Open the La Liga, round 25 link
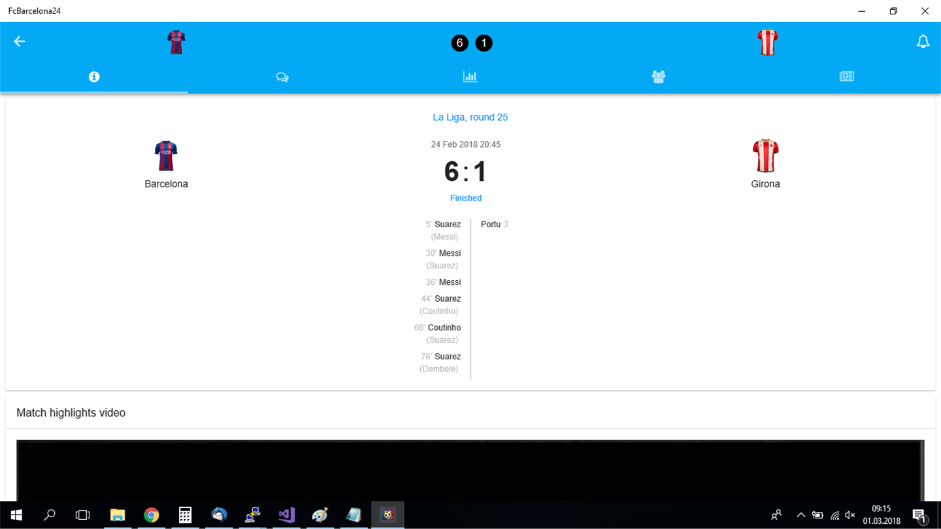 [470, 118]
